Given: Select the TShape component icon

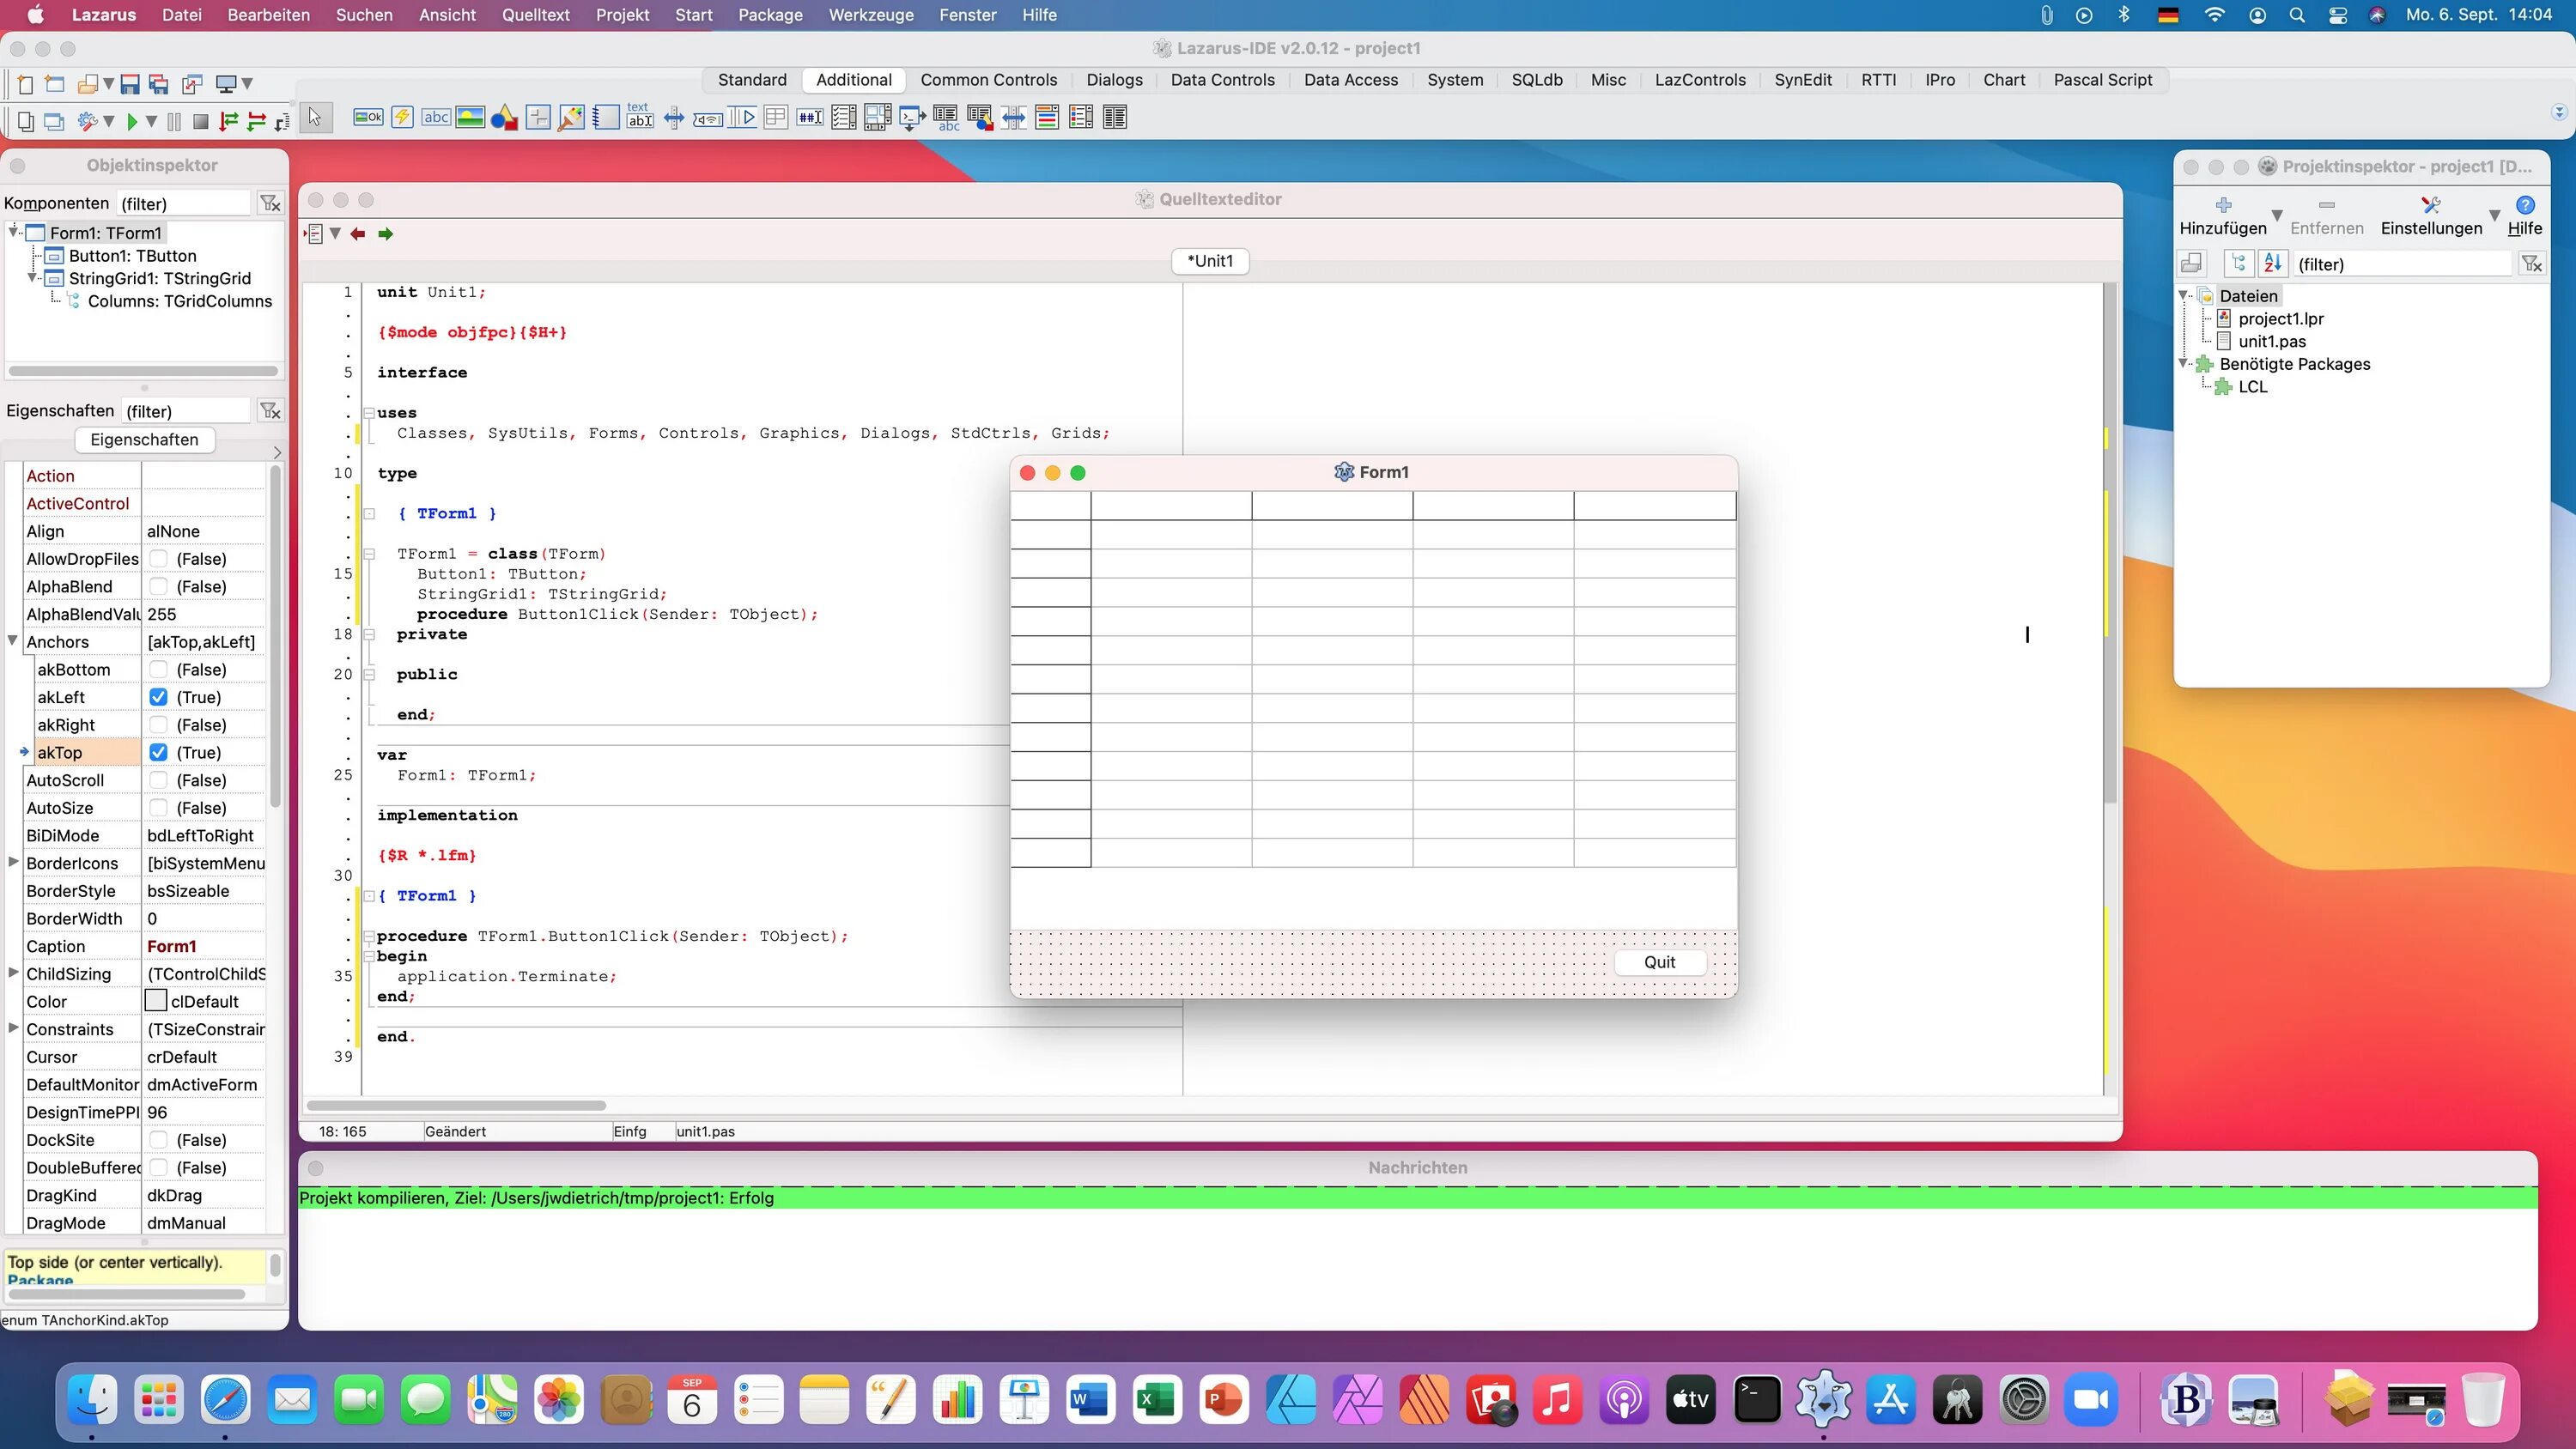Looking at the screenshot, I should 504,118.
